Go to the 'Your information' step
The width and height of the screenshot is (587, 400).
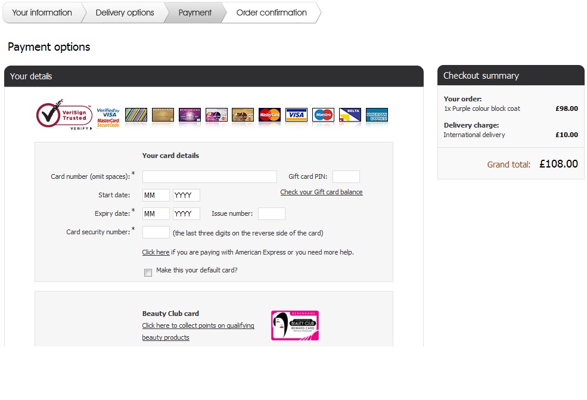[x=42, y=13]
